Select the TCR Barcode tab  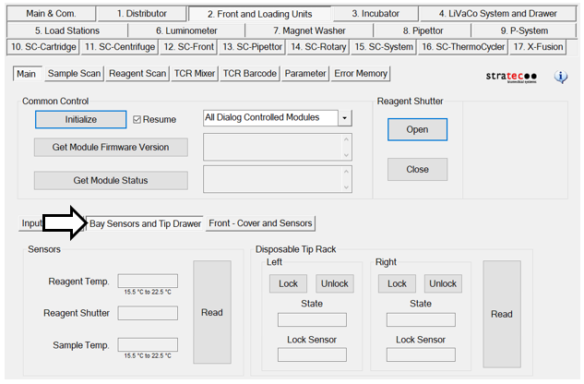point(249,74)
